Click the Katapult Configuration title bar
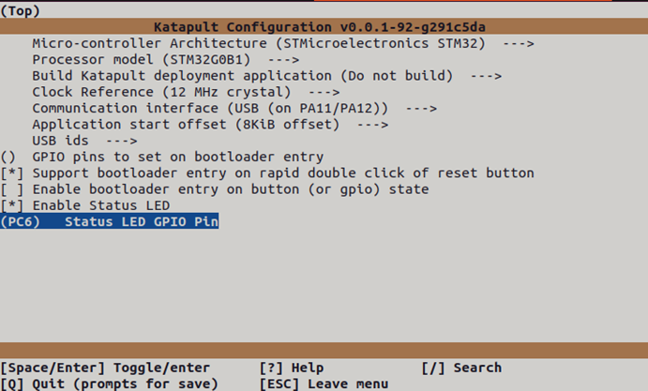 point(324,27)
